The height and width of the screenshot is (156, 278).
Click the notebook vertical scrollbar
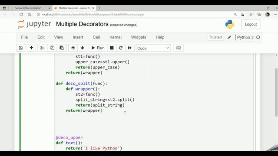click(x=276, y=92)
